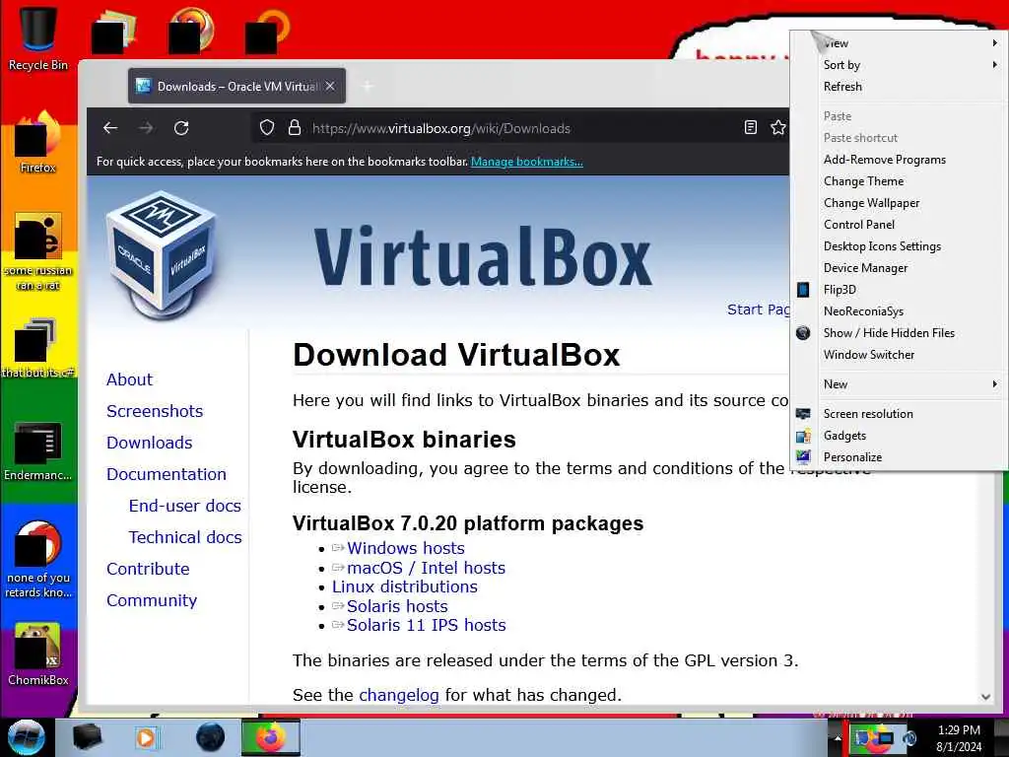Reload the VirtualBox downloads page

point(181,127)
